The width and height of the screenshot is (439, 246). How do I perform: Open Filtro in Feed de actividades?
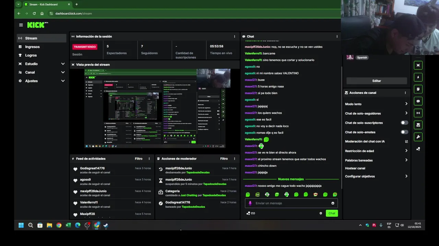pyautogui.click(x=139, y=159)
